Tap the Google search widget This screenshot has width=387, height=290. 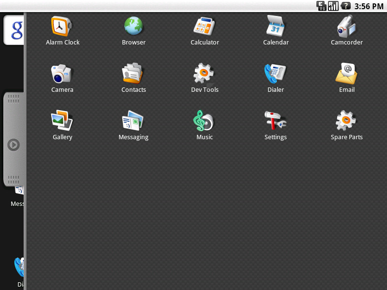pyautogui.click(x=14, y=30)
